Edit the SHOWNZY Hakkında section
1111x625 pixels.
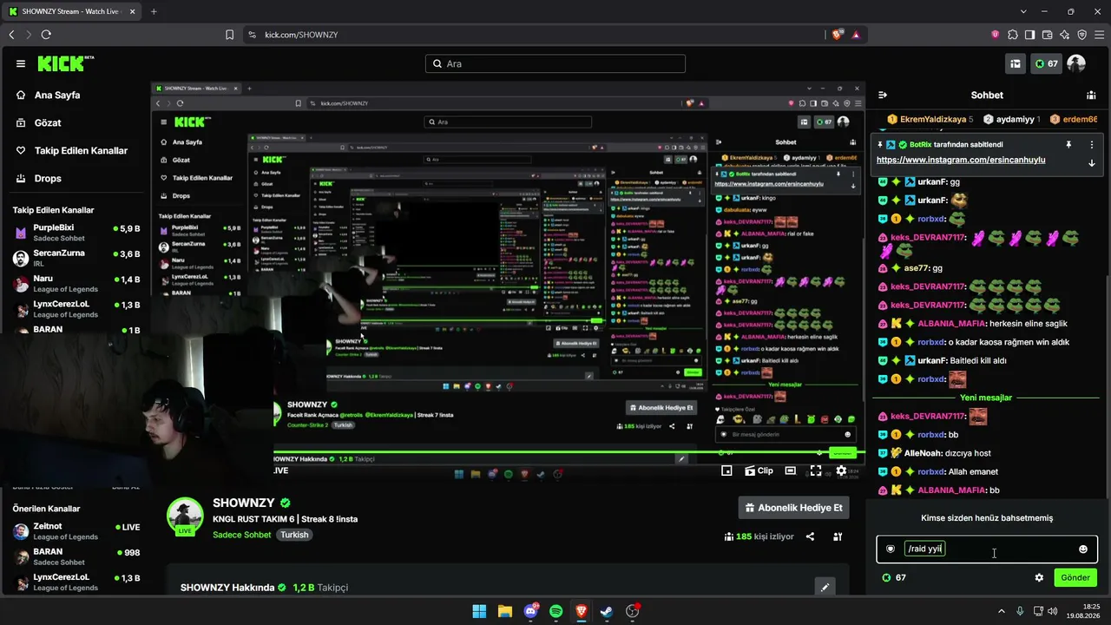(825, 588)
